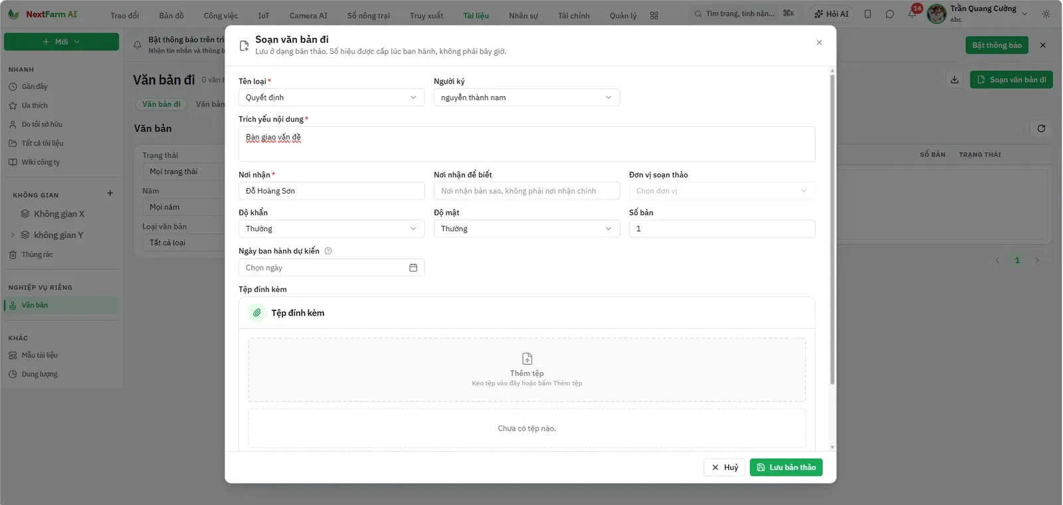Click the Trích yếu nội dung text area

coord(527,144)
